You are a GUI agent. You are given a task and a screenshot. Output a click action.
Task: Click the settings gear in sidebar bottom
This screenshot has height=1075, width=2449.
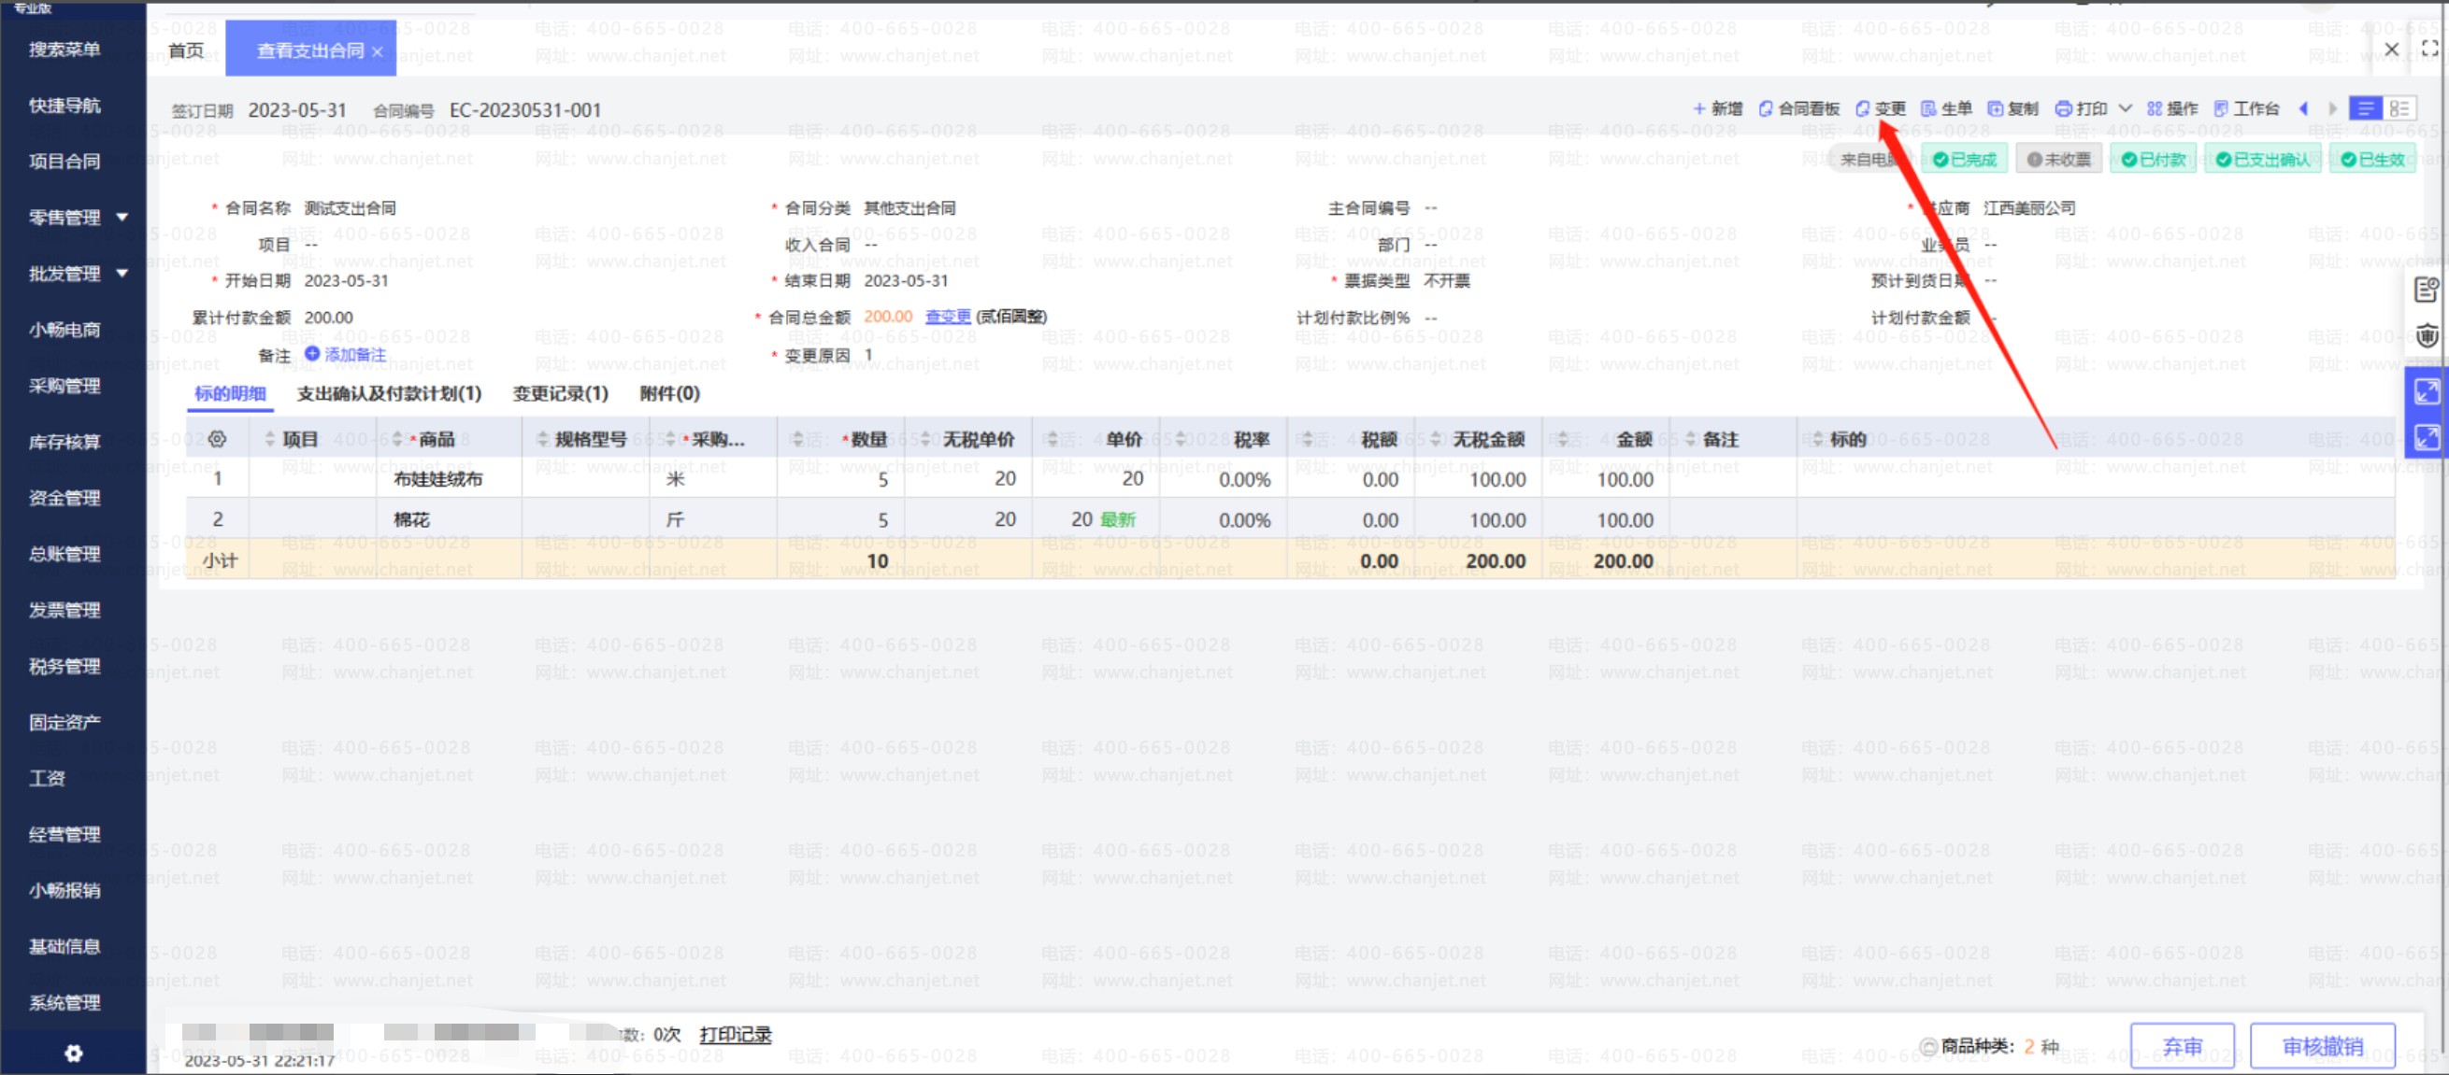pos(73,1053)
